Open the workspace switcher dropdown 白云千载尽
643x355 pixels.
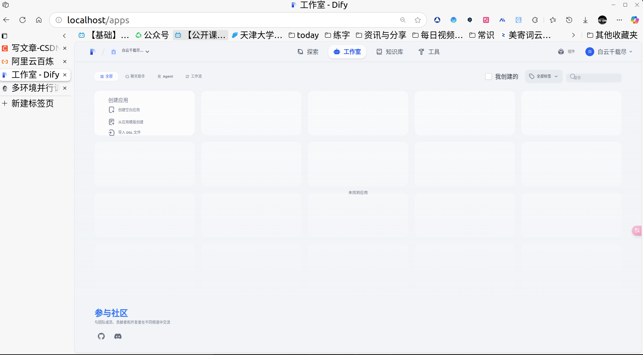(130, 51)
